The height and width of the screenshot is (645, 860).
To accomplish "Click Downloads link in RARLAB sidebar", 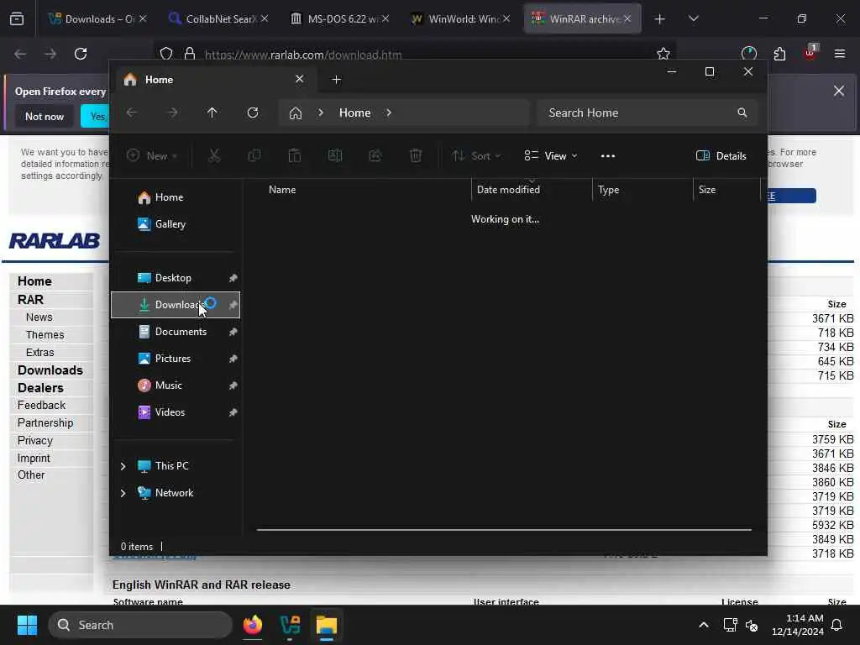I will pyautogui.click(x=50, y=370).
